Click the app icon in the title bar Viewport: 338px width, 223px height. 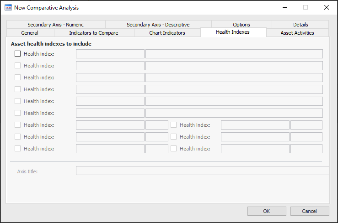pyautogui.click(x=8, y=8)
